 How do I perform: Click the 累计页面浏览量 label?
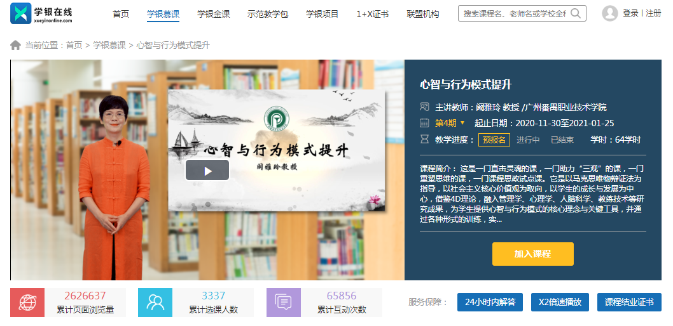point(85,310)
